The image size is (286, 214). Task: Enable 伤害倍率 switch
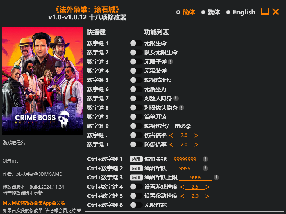click(x=136, y=135)
